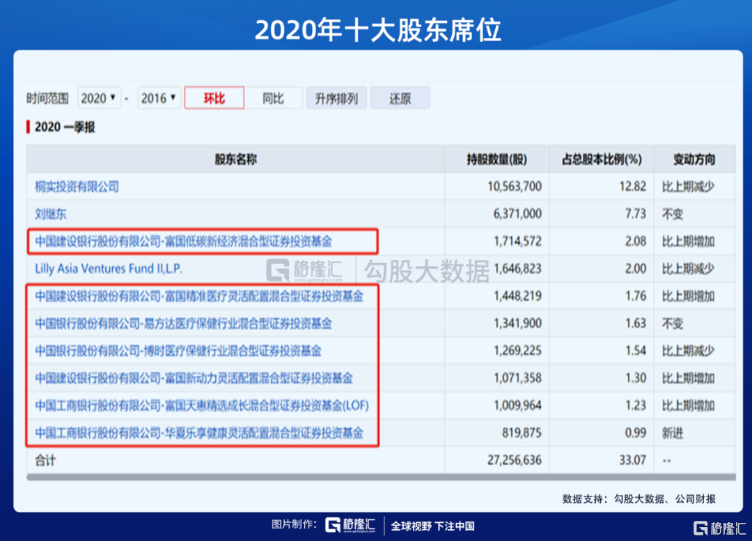
Task: Open shareholder 刘继东 link
Action: pos(50,214)
